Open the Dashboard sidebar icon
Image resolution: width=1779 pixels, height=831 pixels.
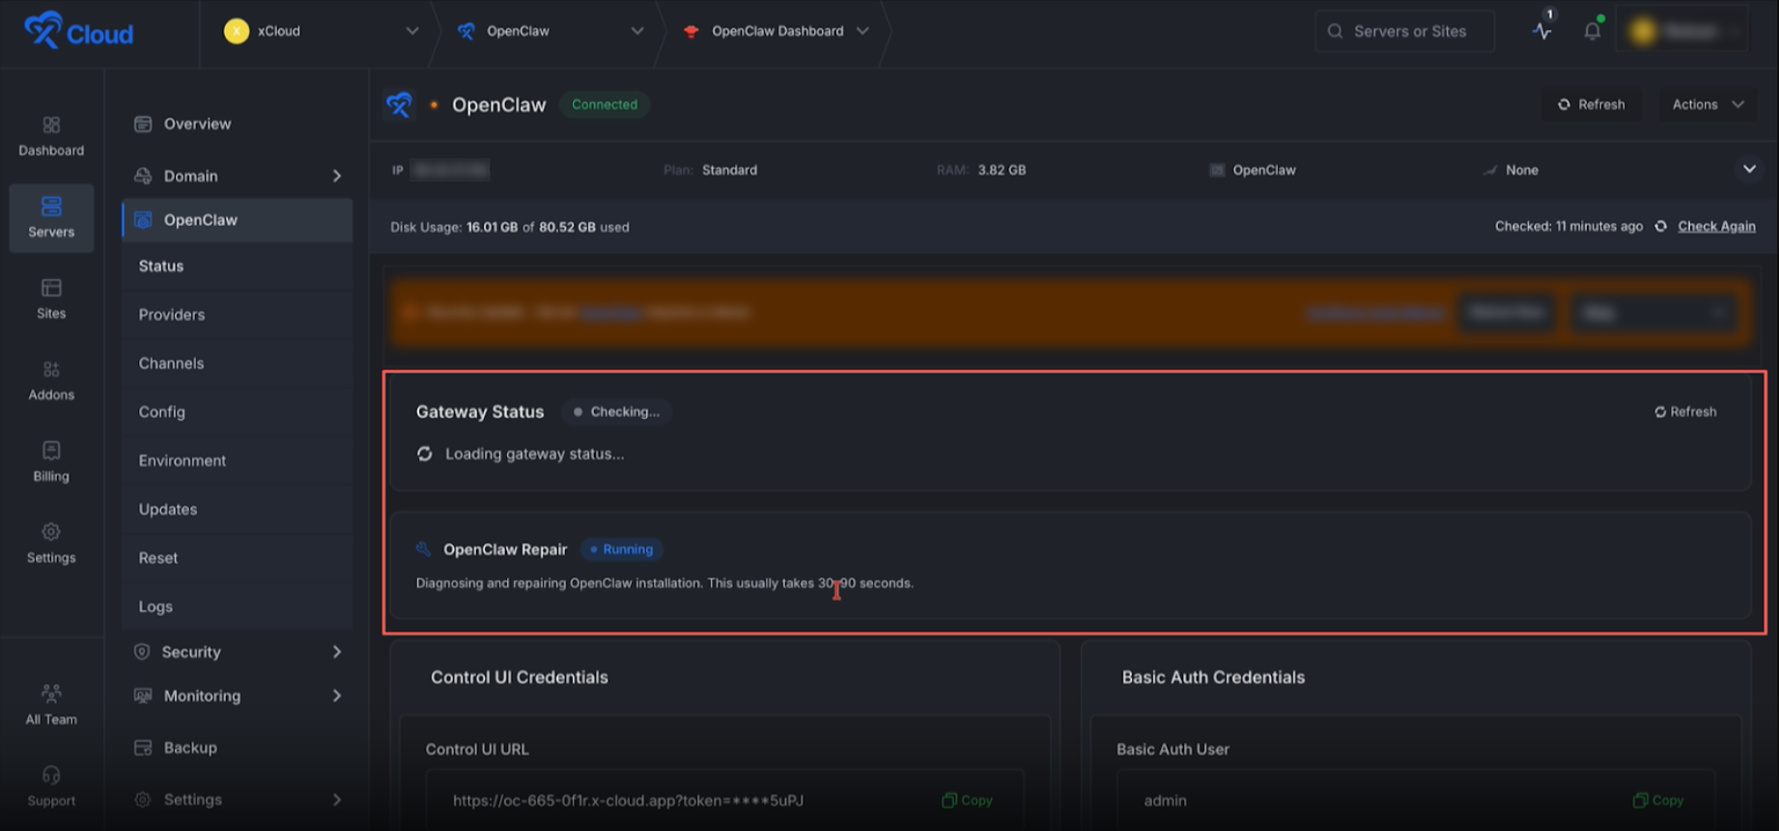(x=51, y=136)
